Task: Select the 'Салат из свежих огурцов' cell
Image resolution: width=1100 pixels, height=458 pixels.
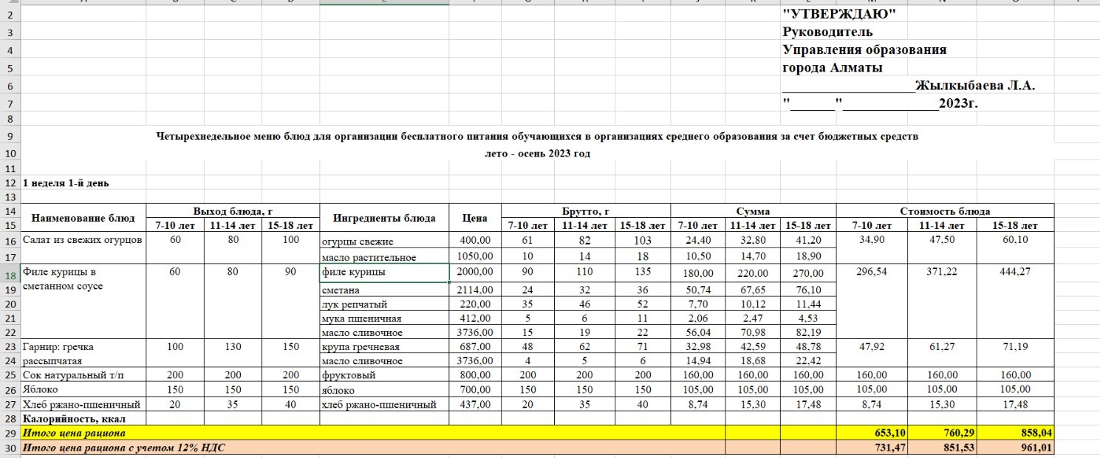Action: (83, 240)
